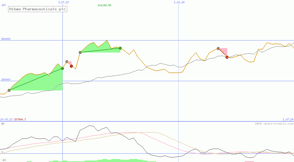Select the green exit marker near the 3.07.23 line
The width and height of the screenshot is (294, 162).
62,69
